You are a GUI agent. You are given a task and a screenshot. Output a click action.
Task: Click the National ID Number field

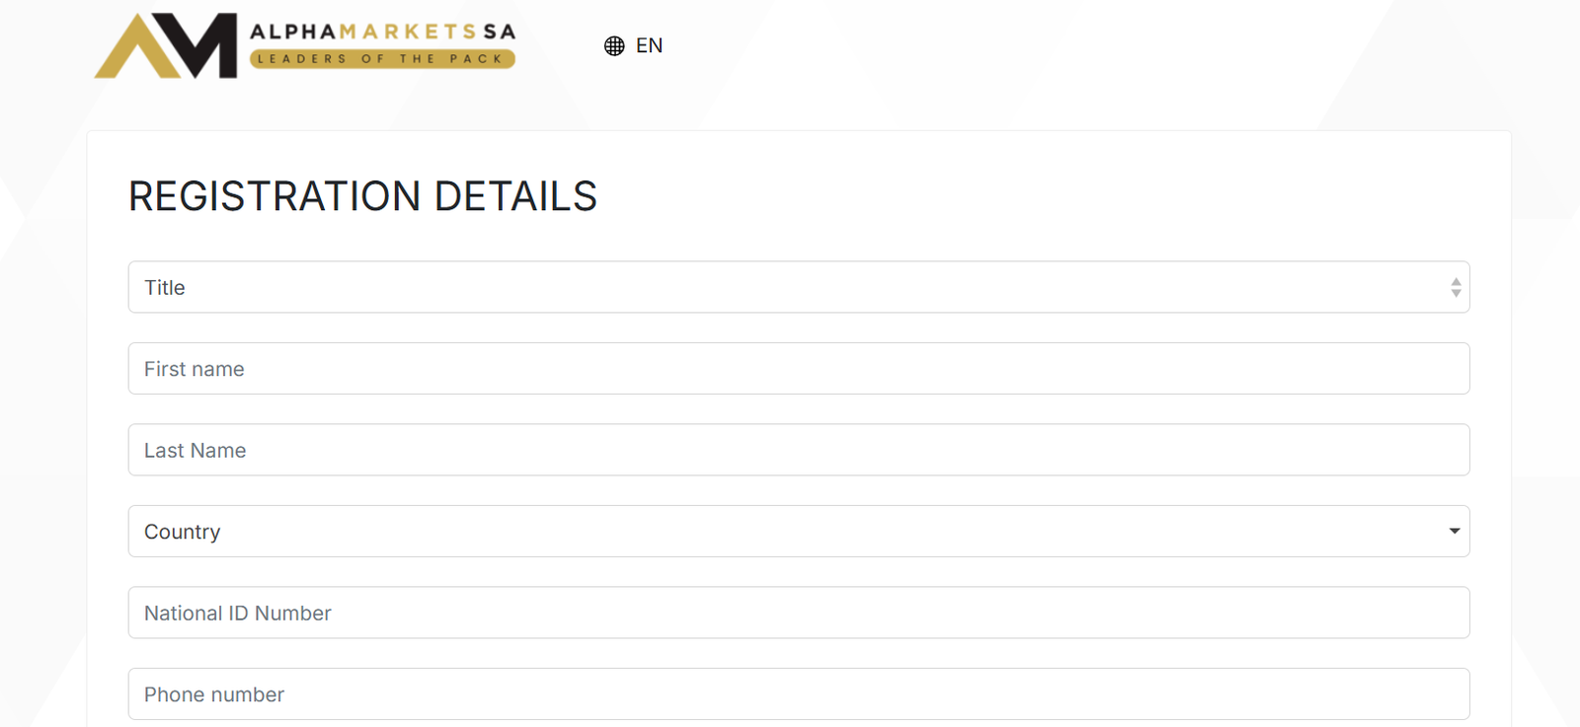(799, 613)
